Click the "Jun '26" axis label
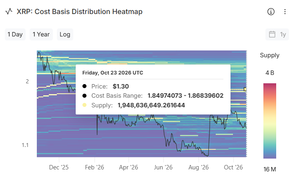The image size is (295, 177). pos(163,167)
